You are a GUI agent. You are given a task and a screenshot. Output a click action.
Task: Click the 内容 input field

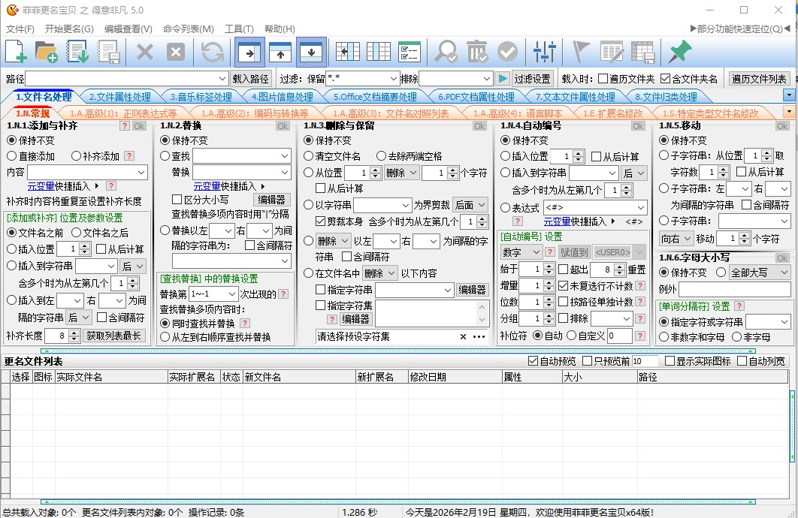(81, 172)
